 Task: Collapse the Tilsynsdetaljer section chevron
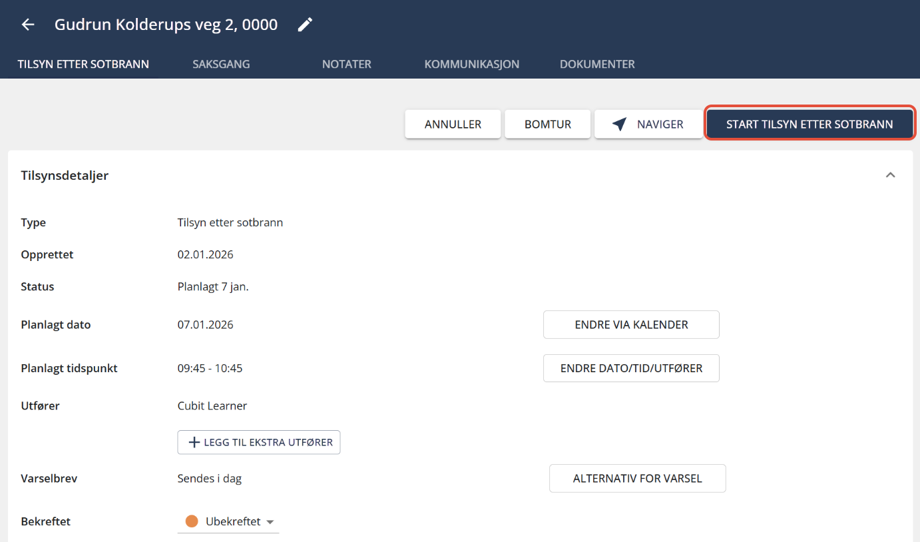click(x=890, y=175)
